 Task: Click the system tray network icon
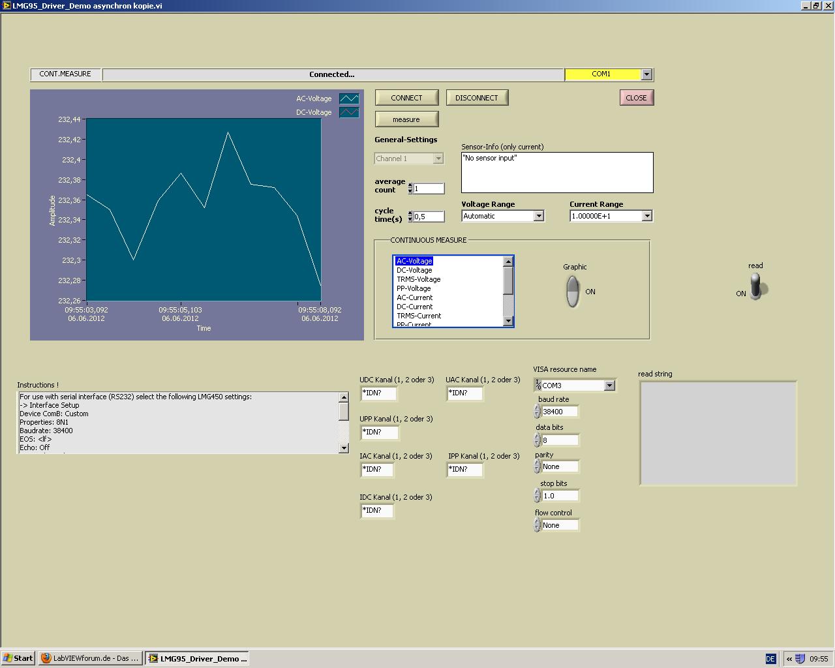[x=800, y=659]
